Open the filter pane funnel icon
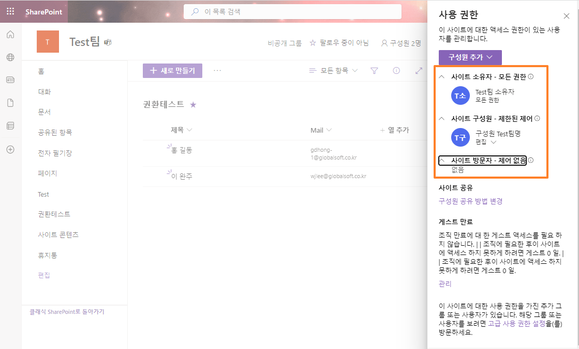The width and height of the screenshot is (579, 349). [x=374, y=70]
